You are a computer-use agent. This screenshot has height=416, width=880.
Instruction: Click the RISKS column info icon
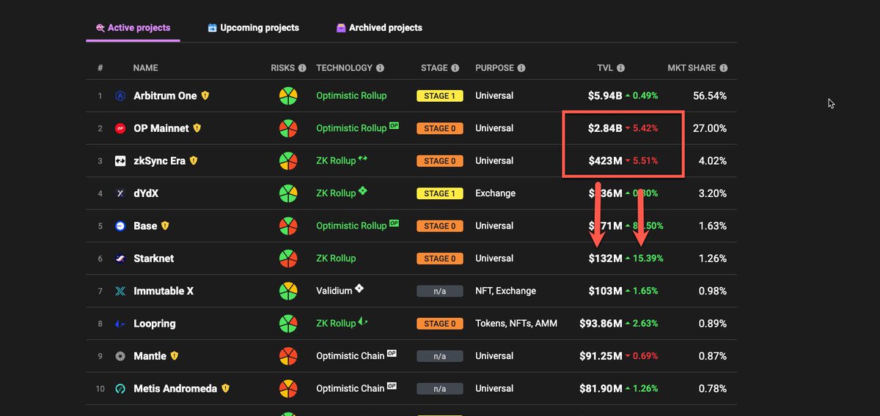(302, 68)
